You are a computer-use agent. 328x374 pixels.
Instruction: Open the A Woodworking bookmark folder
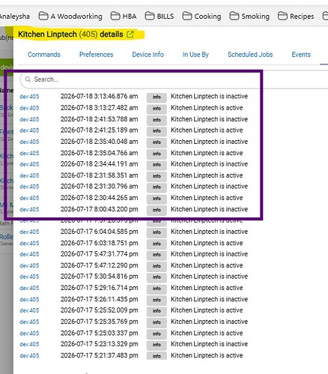70,16
